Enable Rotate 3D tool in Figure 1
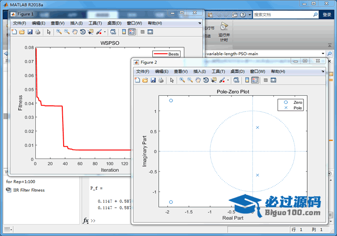This screenshot has width=337, height=236. click(83, 32)
